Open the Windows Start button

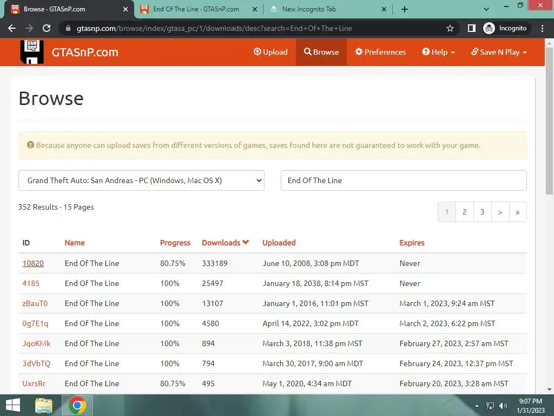pos(13,405)
